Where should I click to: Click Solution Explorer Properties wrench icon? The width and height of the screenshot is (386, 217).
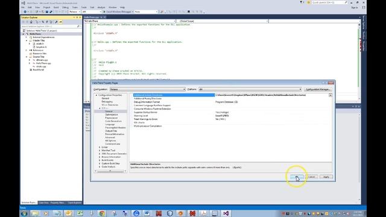56,22
